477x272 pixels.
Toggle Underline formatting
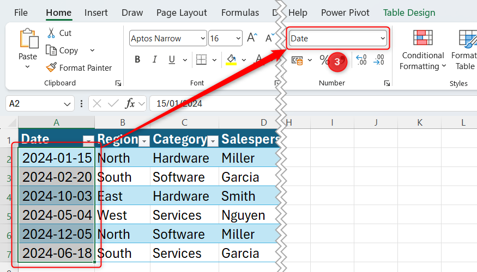(172, 59)
